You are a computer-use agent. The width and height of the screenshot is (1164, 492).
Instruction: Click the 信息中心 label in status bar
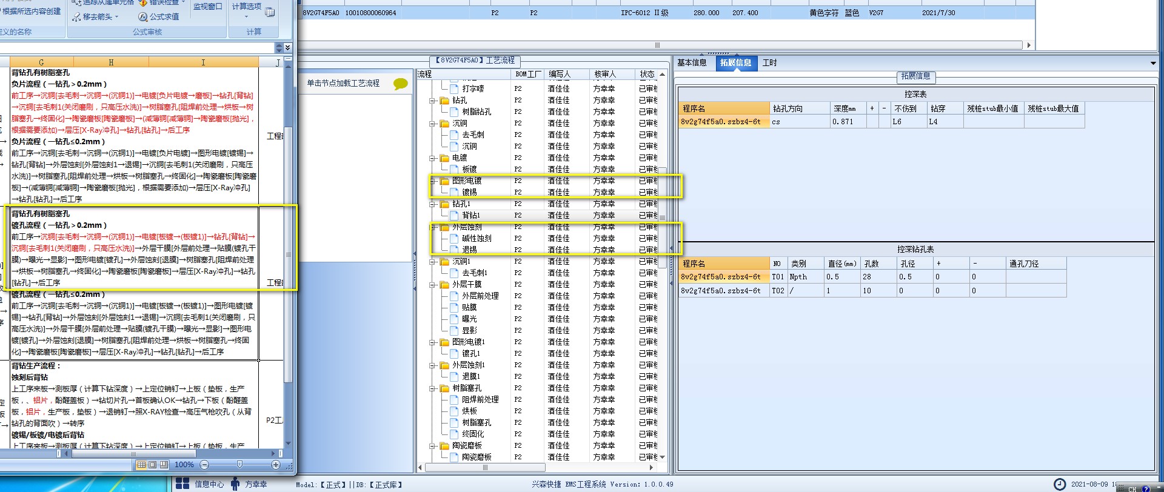pyautogui.click(x=209, y=484)
